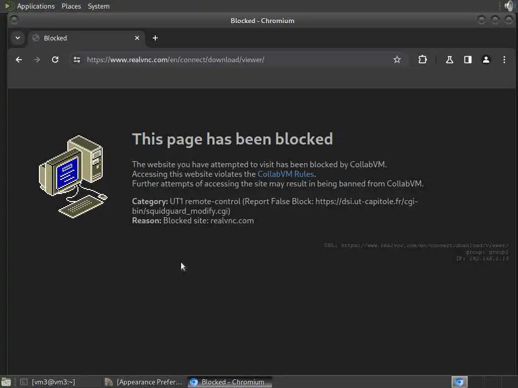The width and height of the screenshot is (518, 388).
Task: Click the MATE logo icon beside Applications
Action: click(9, 6)
